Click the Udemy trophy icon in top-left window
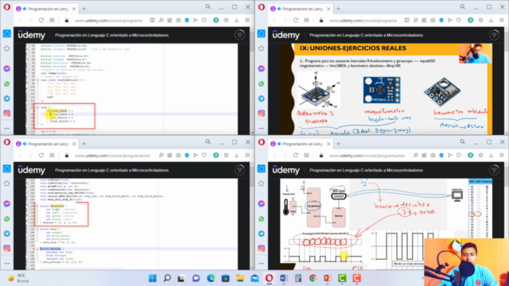Screen dimensions: 509x286 click(x=240, y=35)
